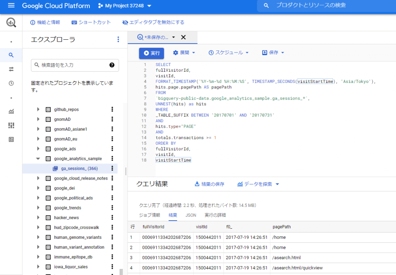Click the pagePath column header
This screenshot has width=396, height=275.
coord(282,227)
